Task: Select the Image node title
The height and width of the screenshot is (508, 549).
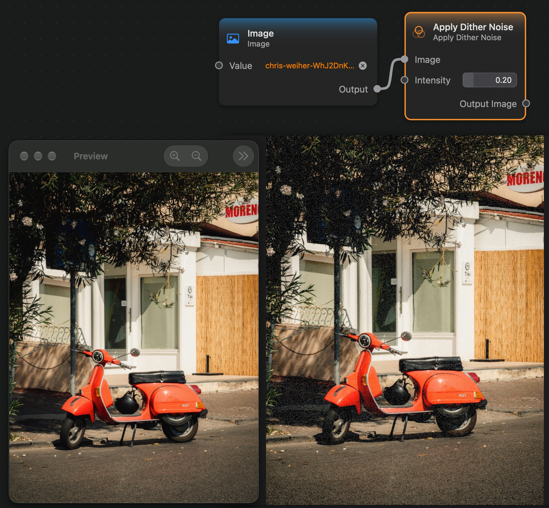Action: pyautogui.click(x=260, y=33)
